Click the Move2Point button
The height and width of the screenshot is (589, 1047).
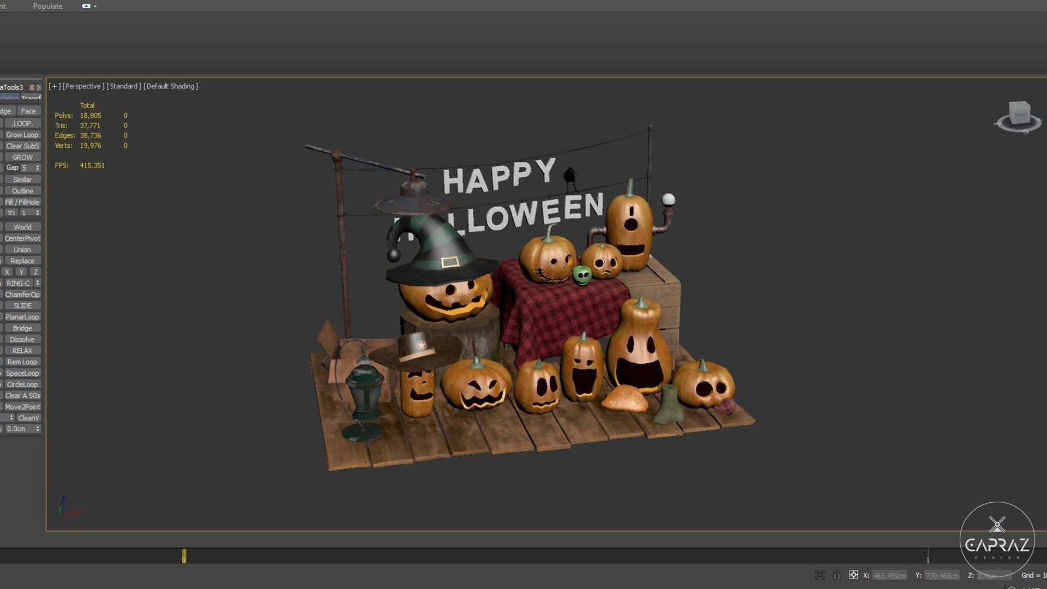(x=22, y=407)
